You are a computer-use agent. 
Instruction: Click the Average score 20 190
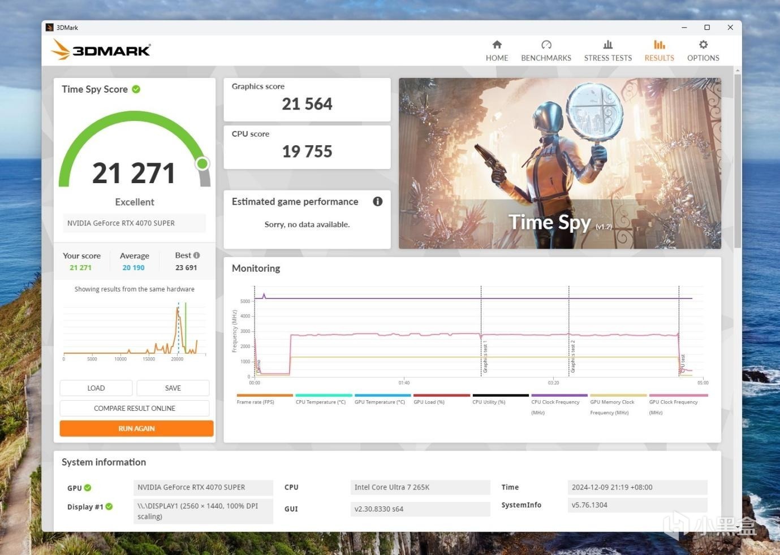tap(133, 268)
